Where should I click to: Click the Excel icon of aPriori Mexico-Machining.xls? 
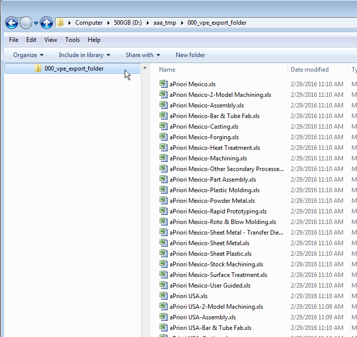[163, 158]
